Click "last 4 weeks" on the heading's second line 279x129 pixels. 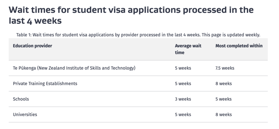35,21
